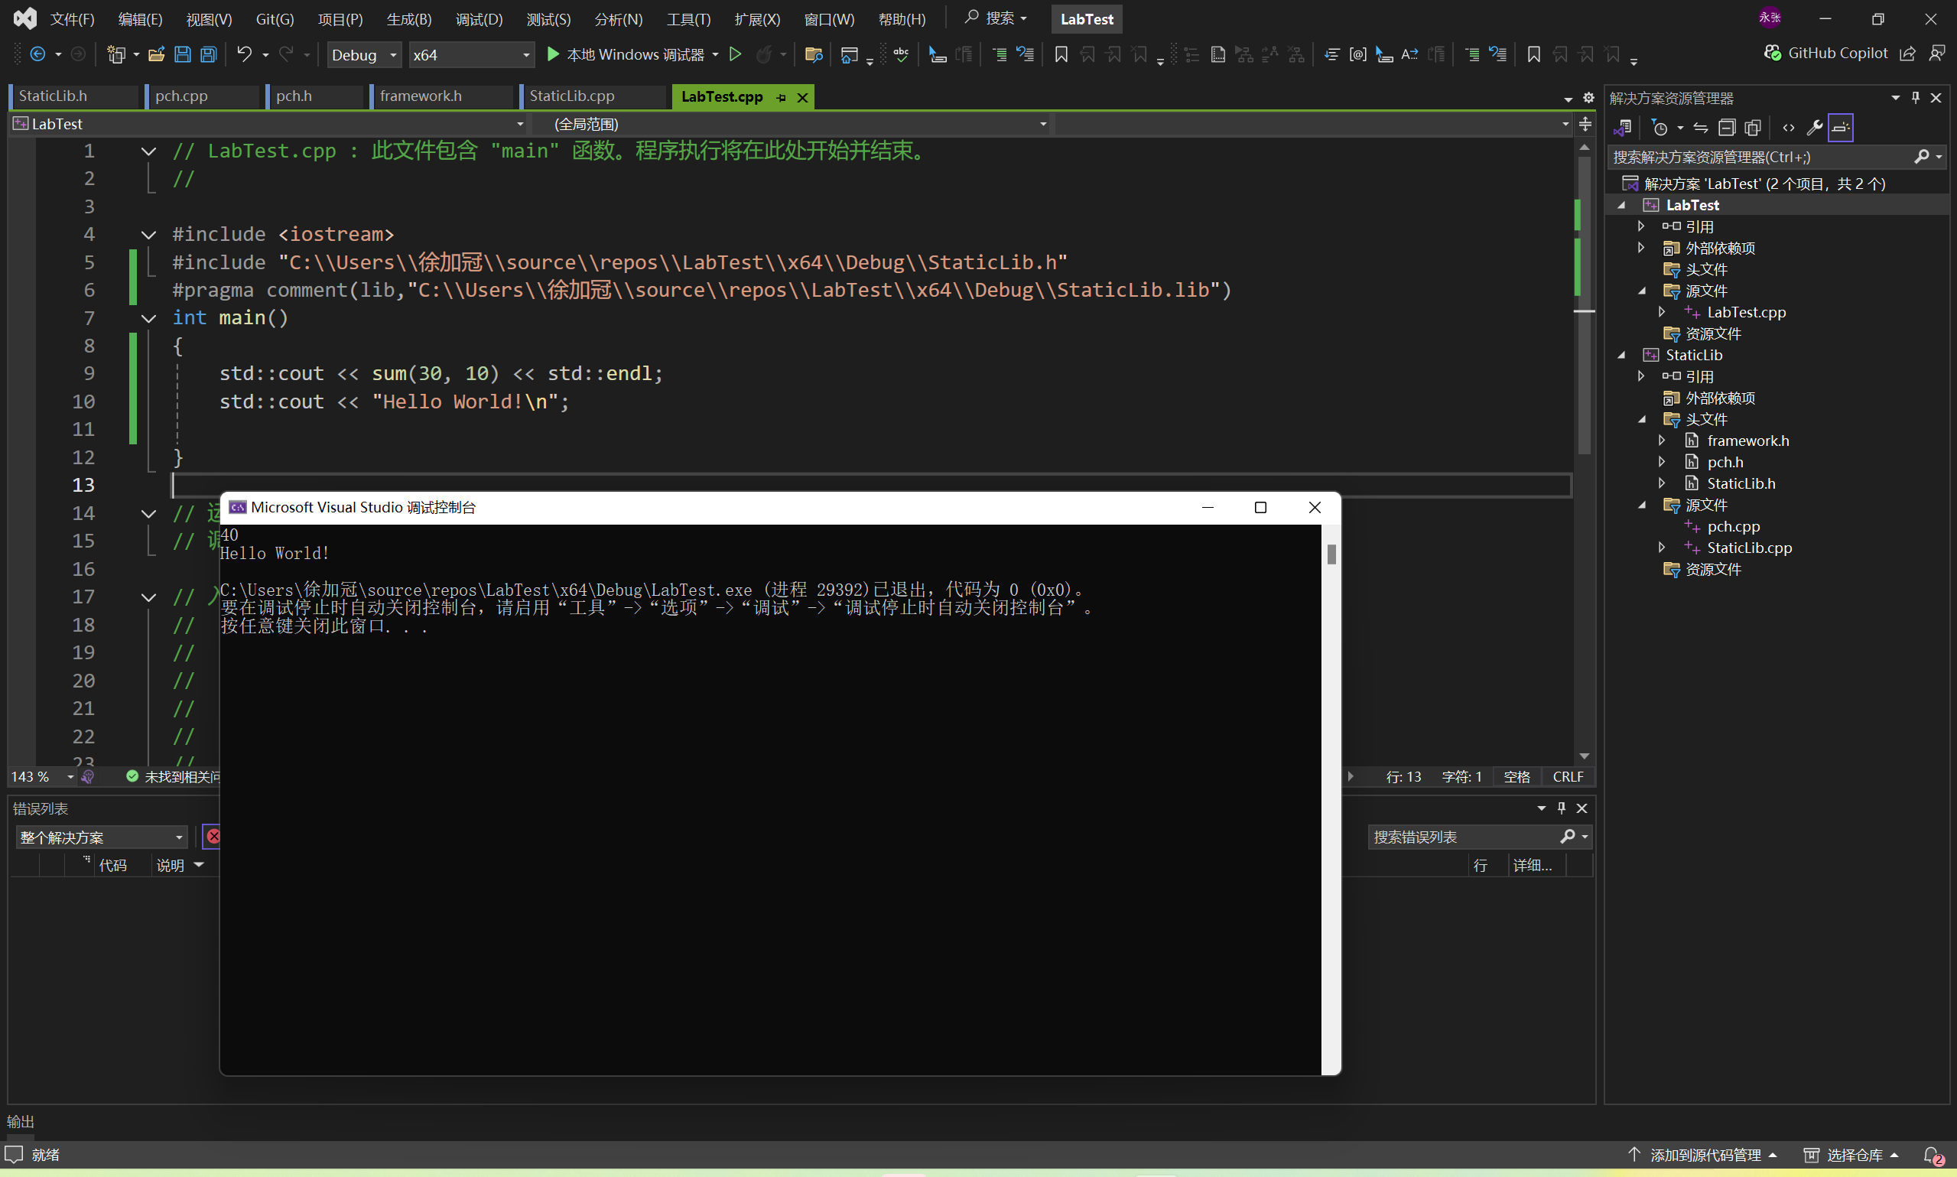Viewport: 1957px width, 1177px height.
Task: Click the first bookmark toggle icon
Action: click(x=1061, y=54)
